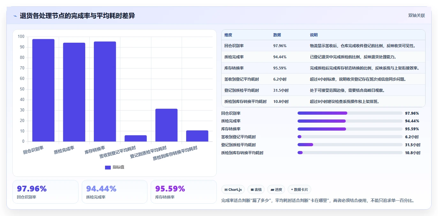Open the 95.59% 库存转换率 data card
The height and width of the screenshot is (216, 438).
tap(184, 192)
